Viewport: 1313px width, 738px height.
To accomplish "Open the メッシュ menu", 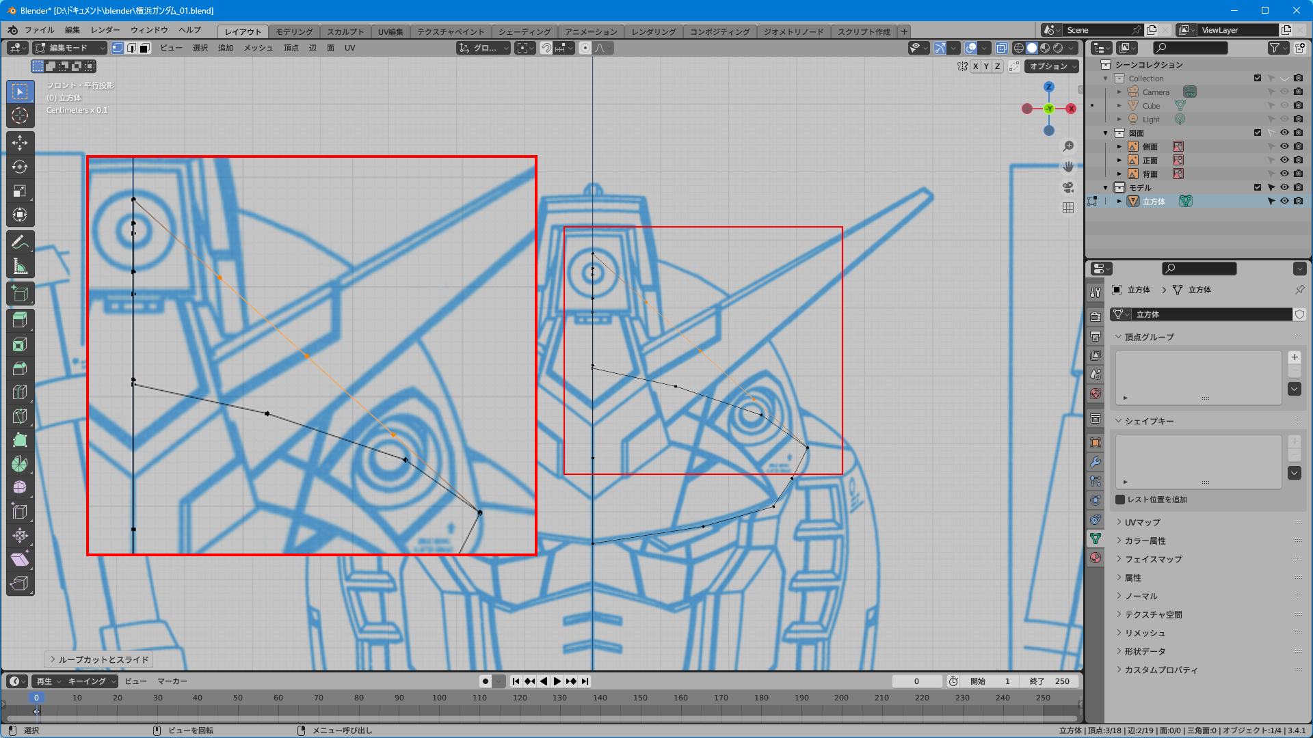I will click(x=258, y=48).
